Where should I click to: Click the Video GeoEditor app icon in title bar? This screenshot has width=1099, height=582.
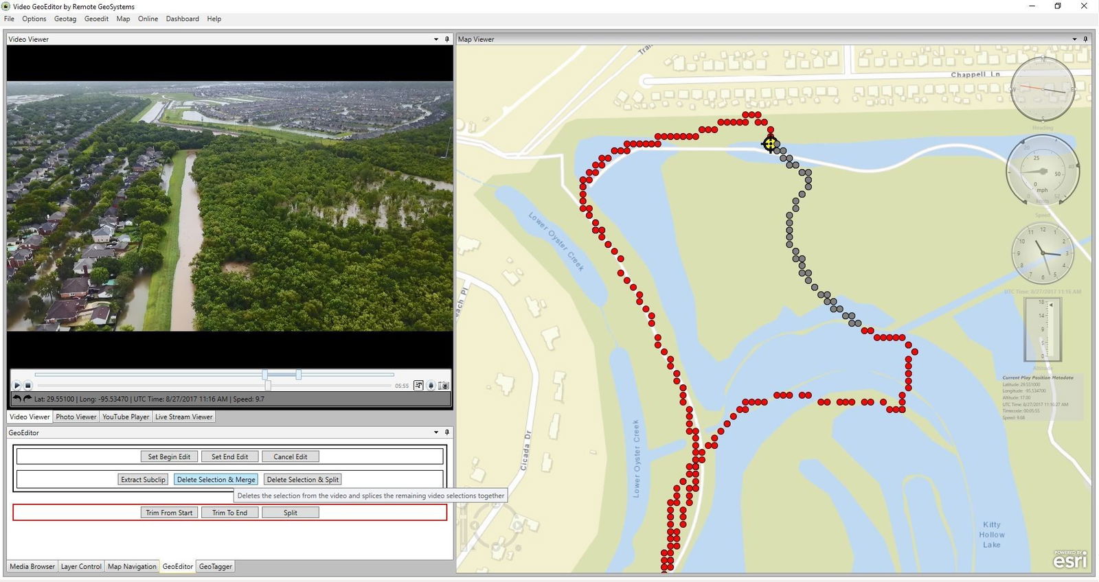pos(6,6)
